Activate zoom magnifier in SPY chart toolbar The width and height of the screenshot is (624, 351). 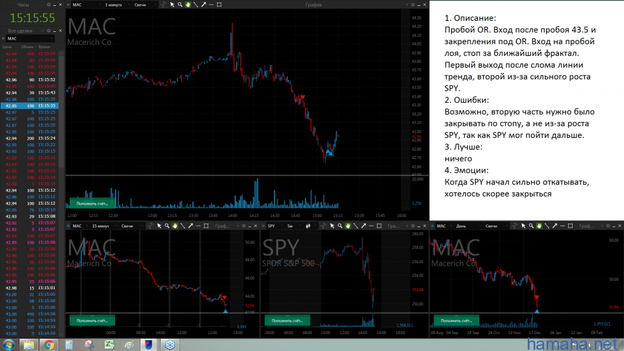340,226
